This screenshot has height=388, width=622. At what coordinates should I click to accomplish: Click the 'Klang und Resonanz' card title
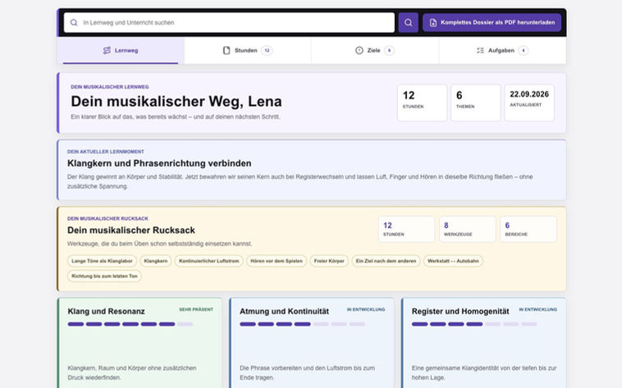tap(107, 312)
